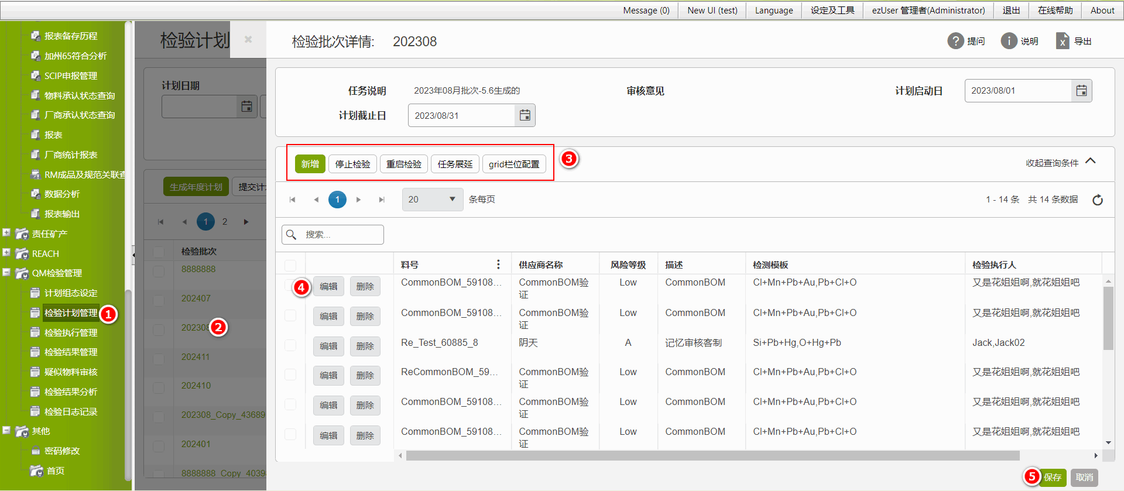Click the 保存 button

(1053, 478)
